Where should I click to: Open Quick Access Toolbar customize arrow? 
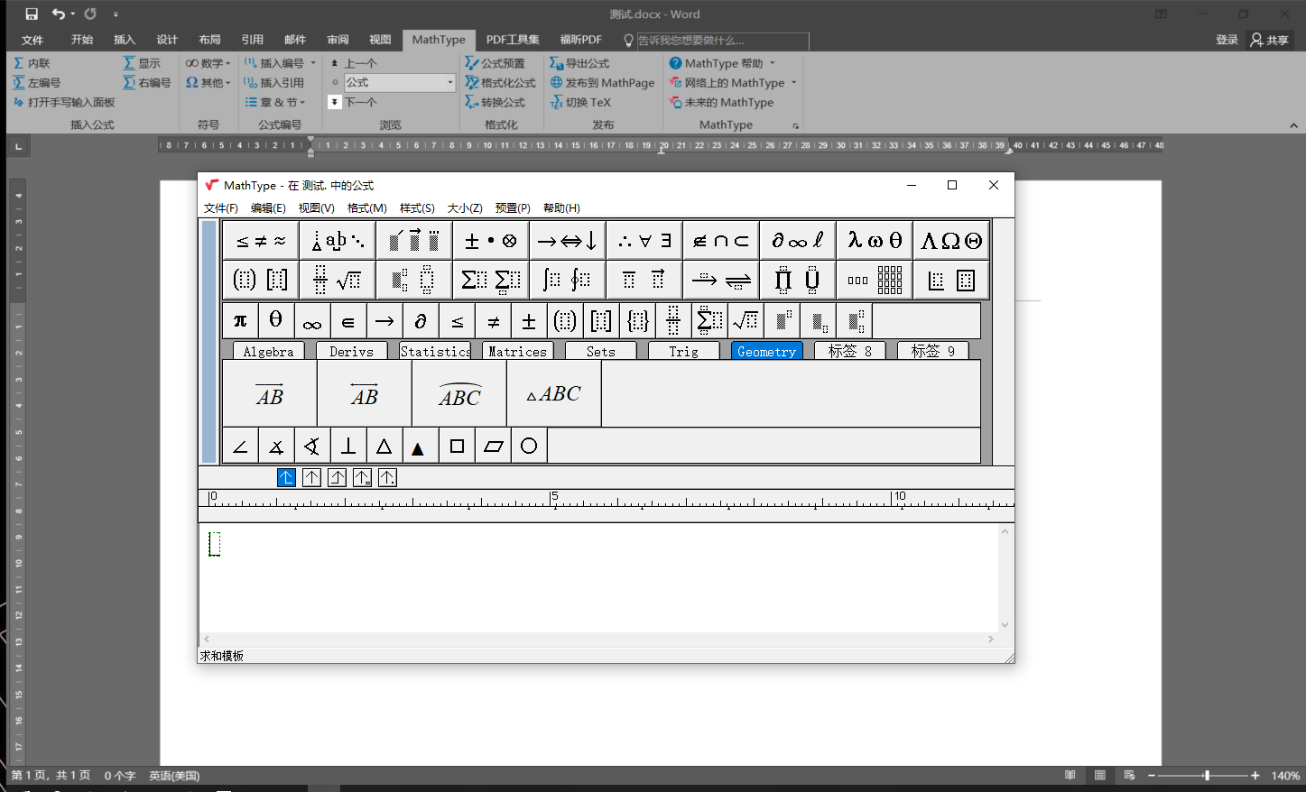click(x=116, y=14)
